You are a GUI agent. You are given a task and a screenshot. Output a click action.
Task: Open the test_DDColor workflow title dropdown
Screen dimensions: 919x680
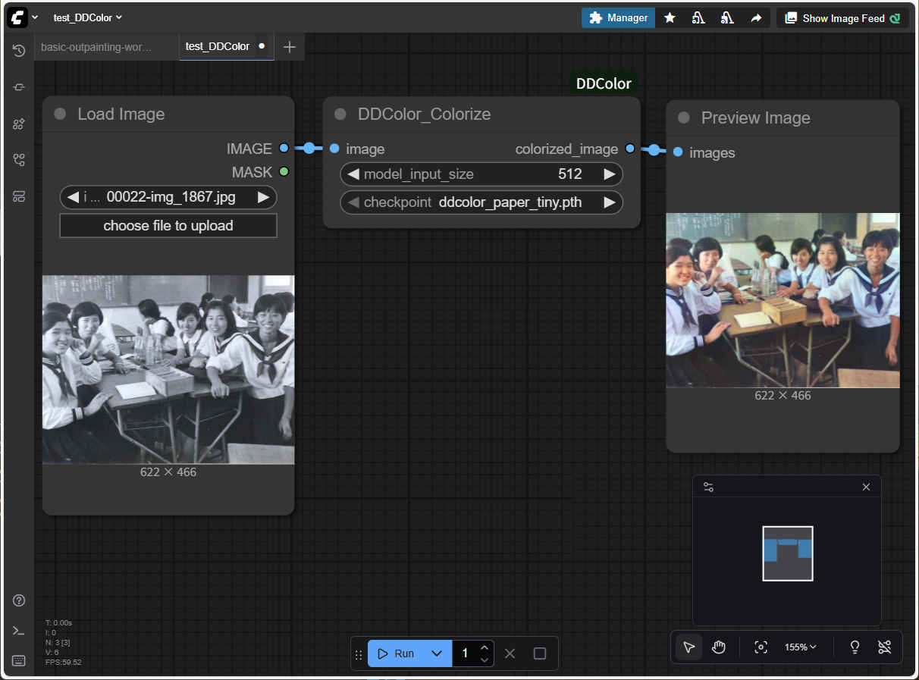click(x=87, y=17)
